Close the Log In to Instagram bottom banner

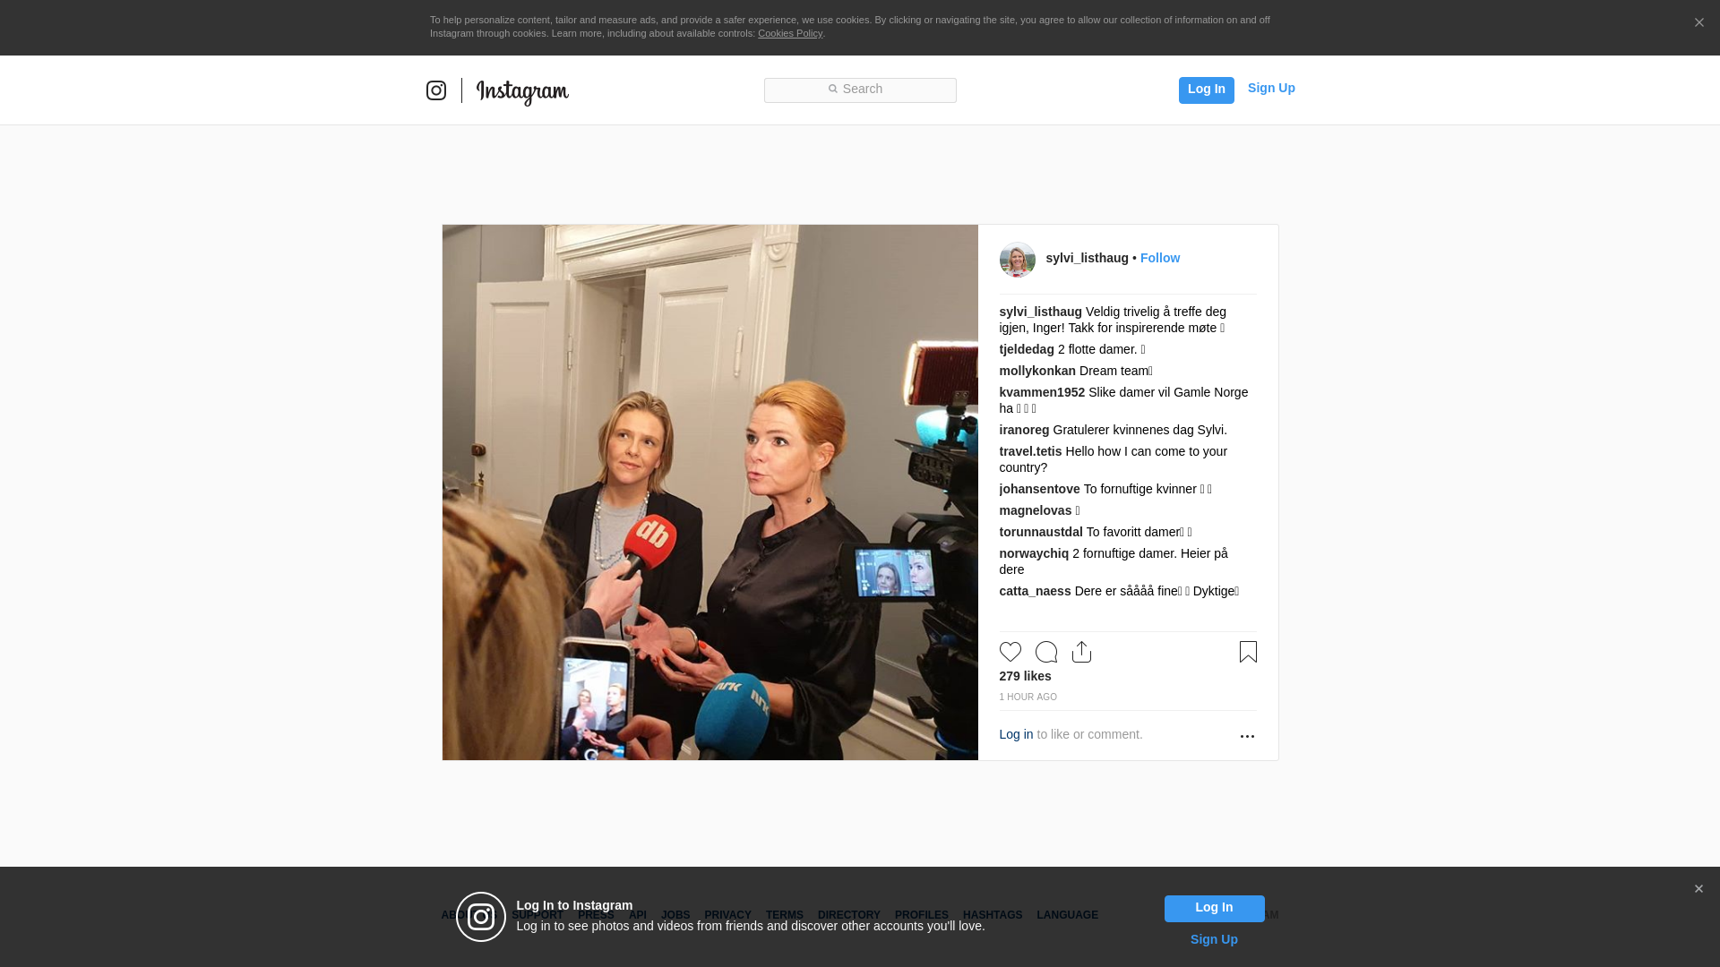[1698, 889]
